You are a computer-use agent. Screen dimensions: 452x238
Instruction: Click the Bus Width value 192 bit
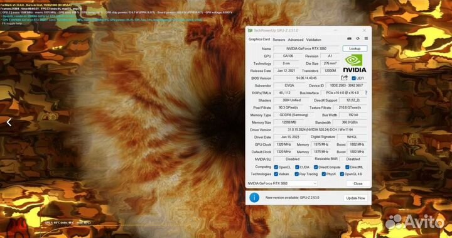(x=353, y=115)
